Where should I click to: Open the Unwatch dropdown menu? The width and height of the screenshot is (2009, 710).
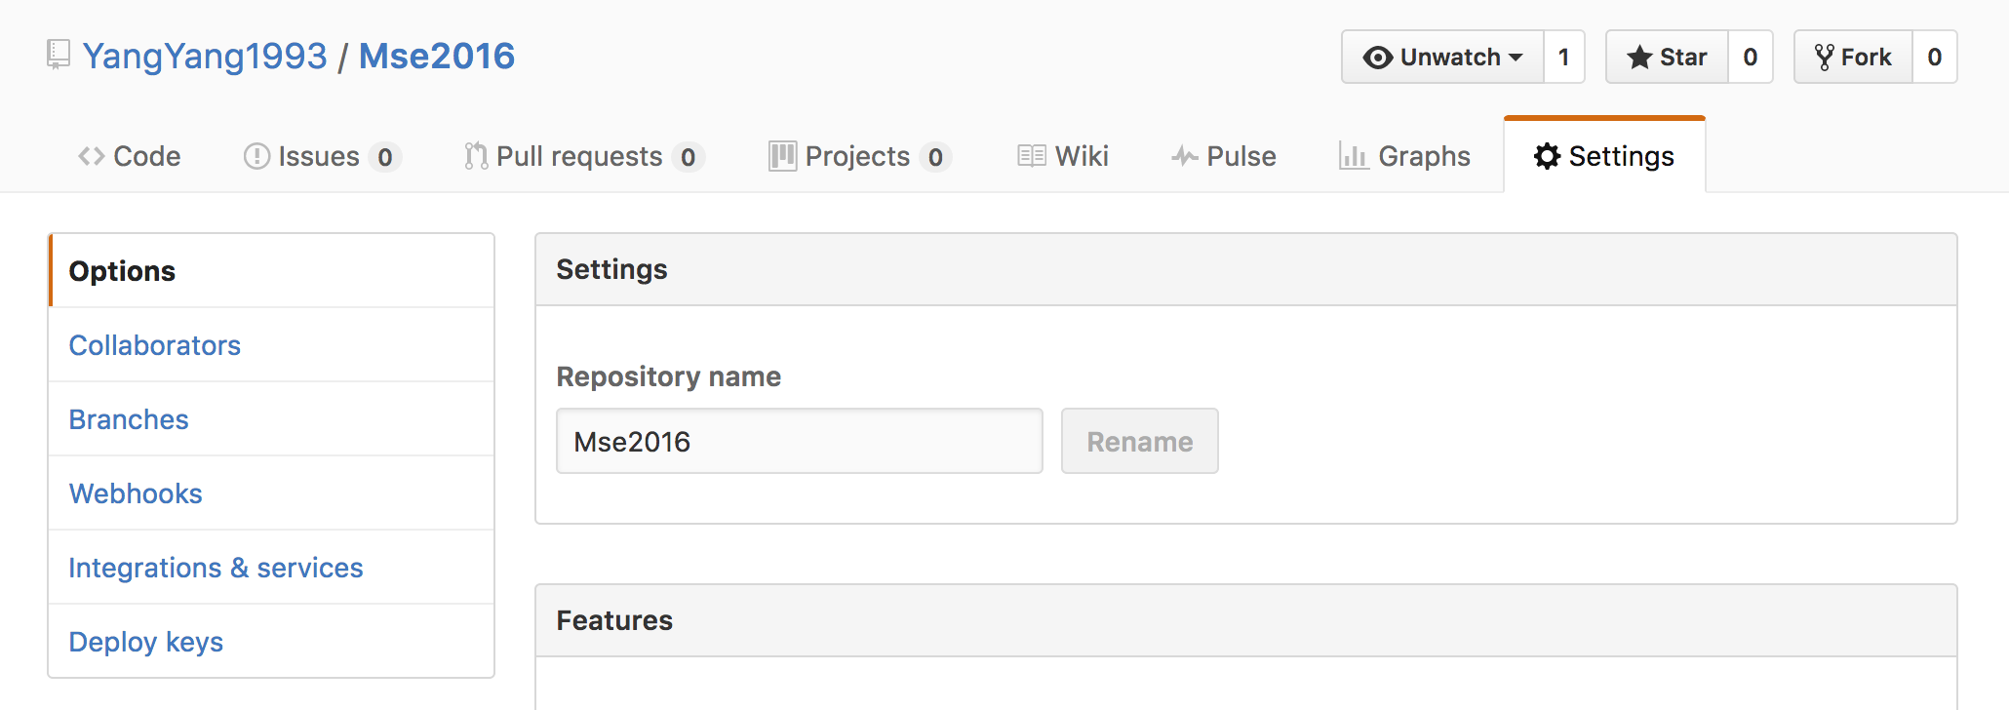pos(1442,57)
